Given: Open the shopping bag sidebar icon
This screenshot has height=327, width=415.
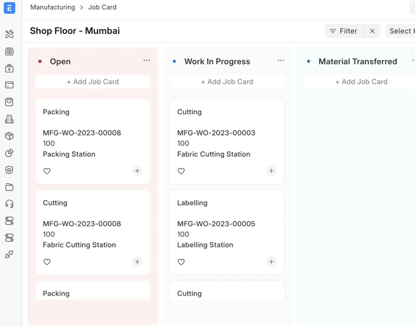Looking at the screenshot, I should (9, 102).
